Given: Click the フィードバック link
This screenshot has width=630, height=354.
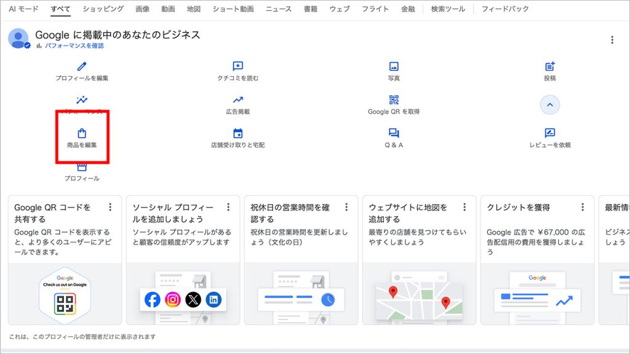Looking at the screenshot, I should 504,9.
